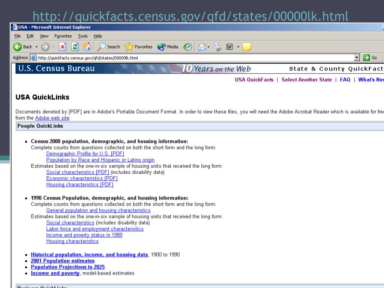This screenshot has height=288, width=384.
Task: Click the 10 Years on the Web banner
Action: pos(216,69)
